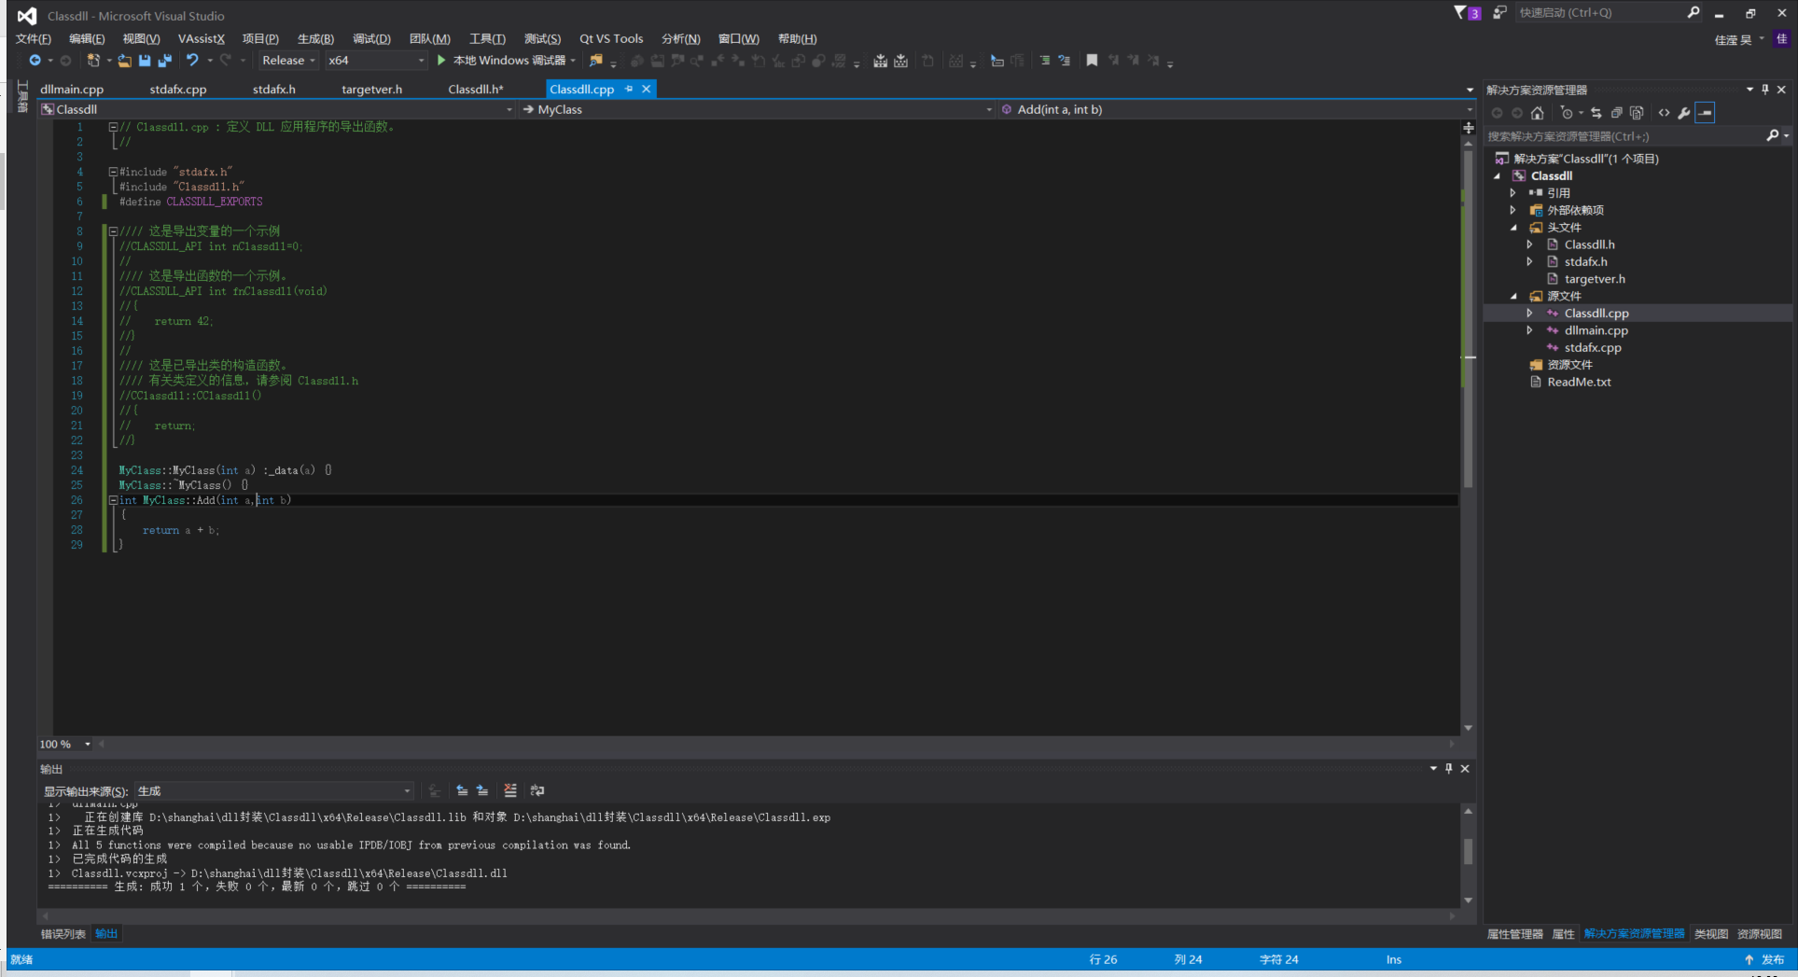Clear all output with the clear icon
The image size is (1798, 977).
[510, 790]
